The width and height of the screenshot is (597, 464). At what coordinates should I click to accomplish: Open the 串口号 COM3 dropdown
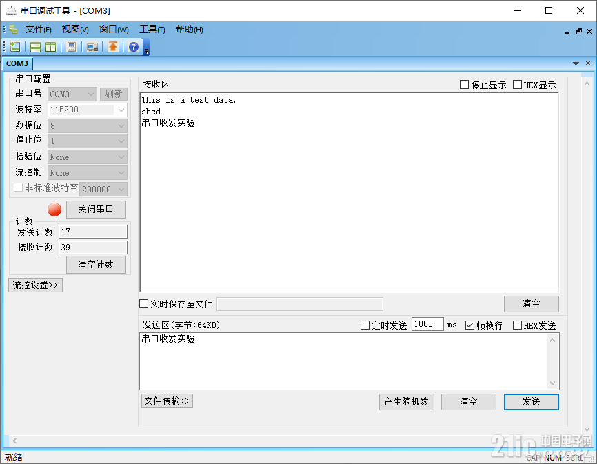click(72, 94)
